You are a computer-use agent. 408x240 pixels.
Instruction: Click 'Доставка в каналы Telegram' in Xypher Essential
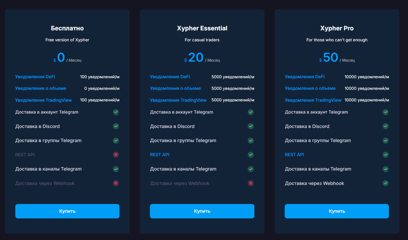tap(183, 169)
